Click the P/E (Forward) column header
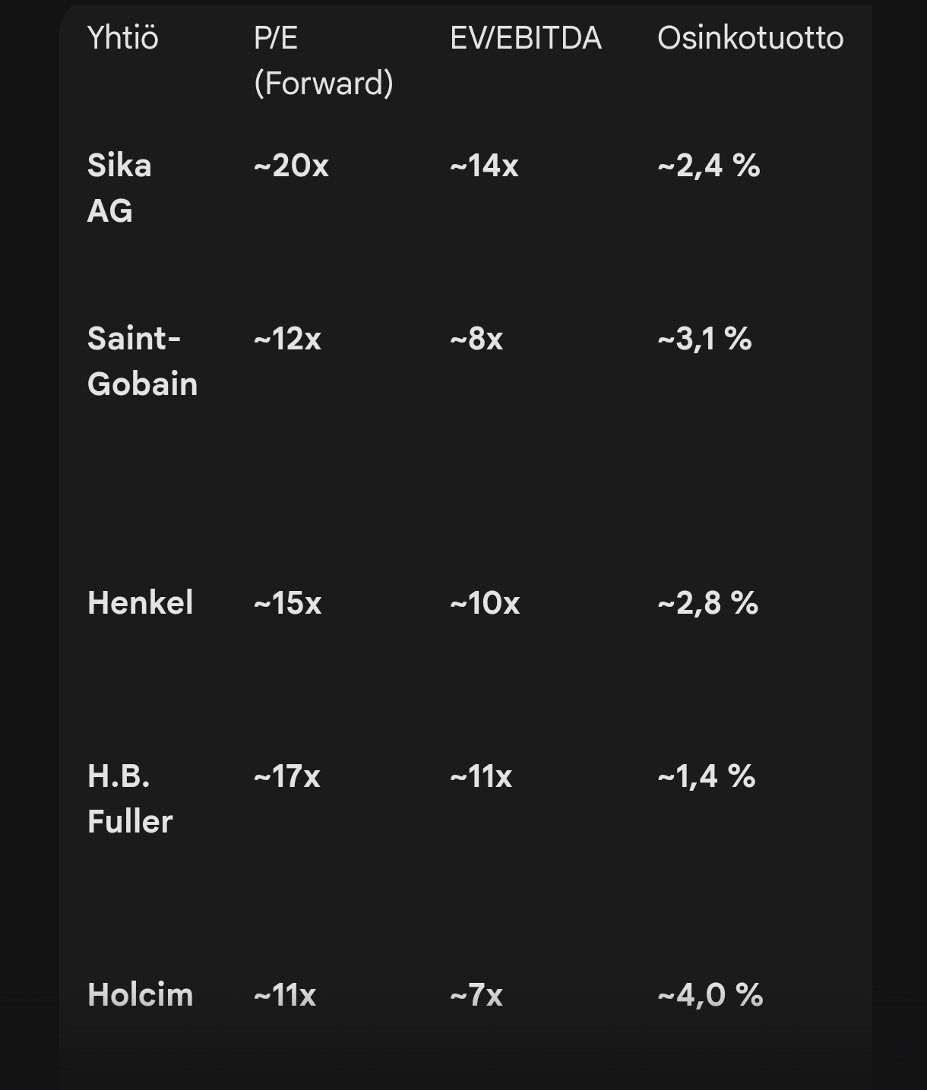 (323, 60)
